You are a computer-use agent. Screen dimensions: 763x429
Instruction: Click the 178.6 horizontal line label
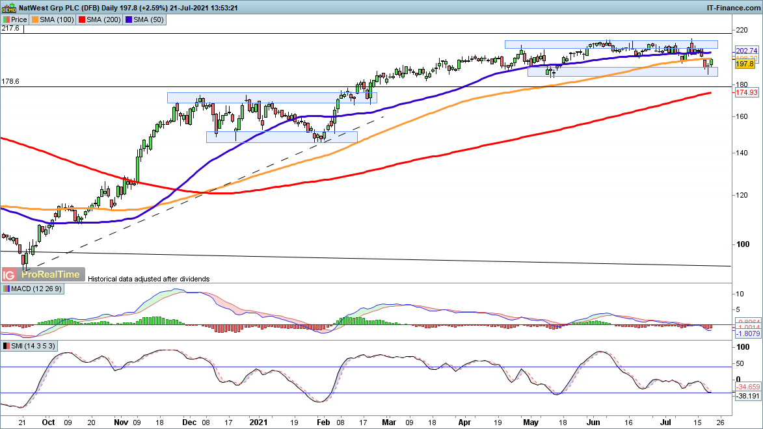[10, 82]
